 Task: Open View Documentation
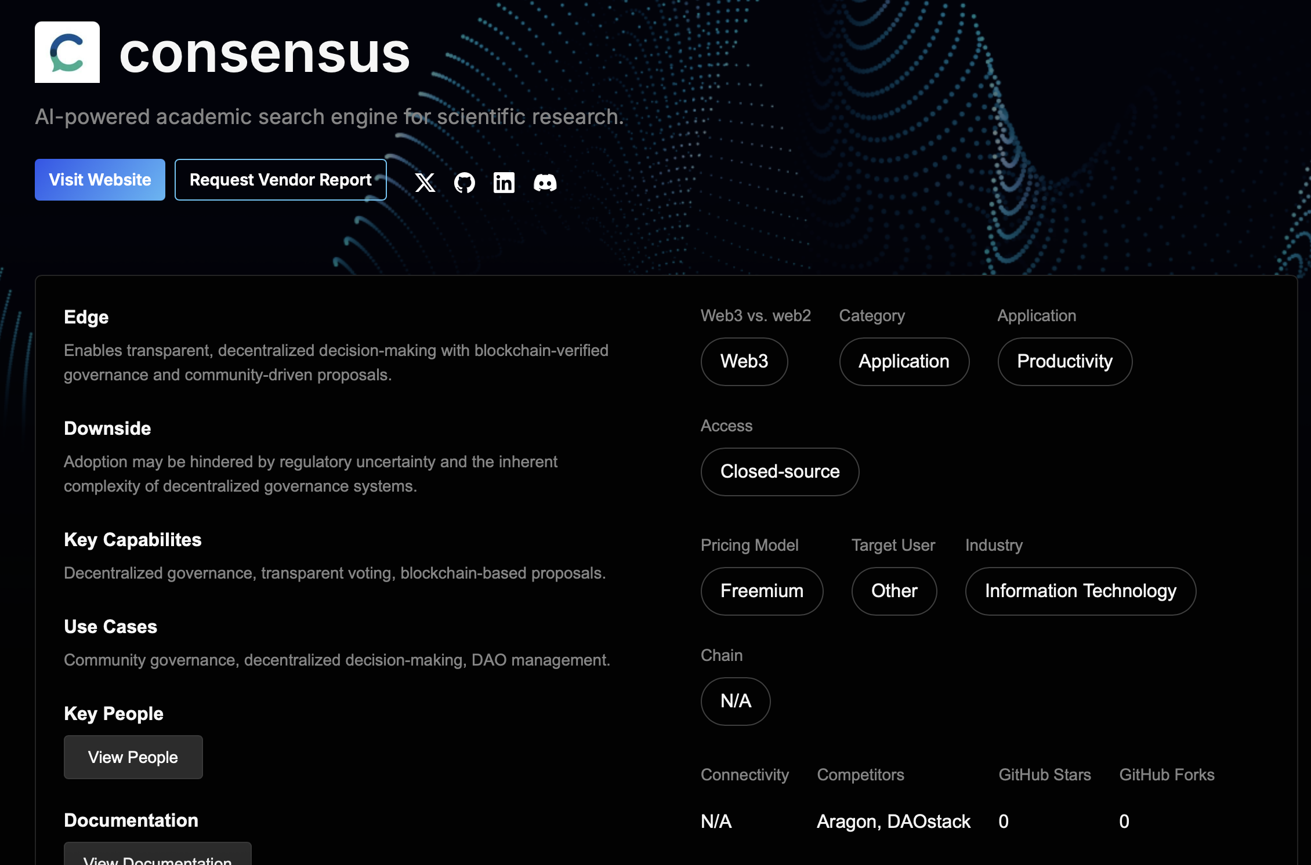click(157, 860)
